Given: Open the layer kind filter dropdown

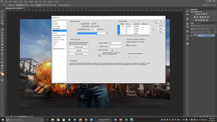Looking at the screenshot, I should point(195,26).
